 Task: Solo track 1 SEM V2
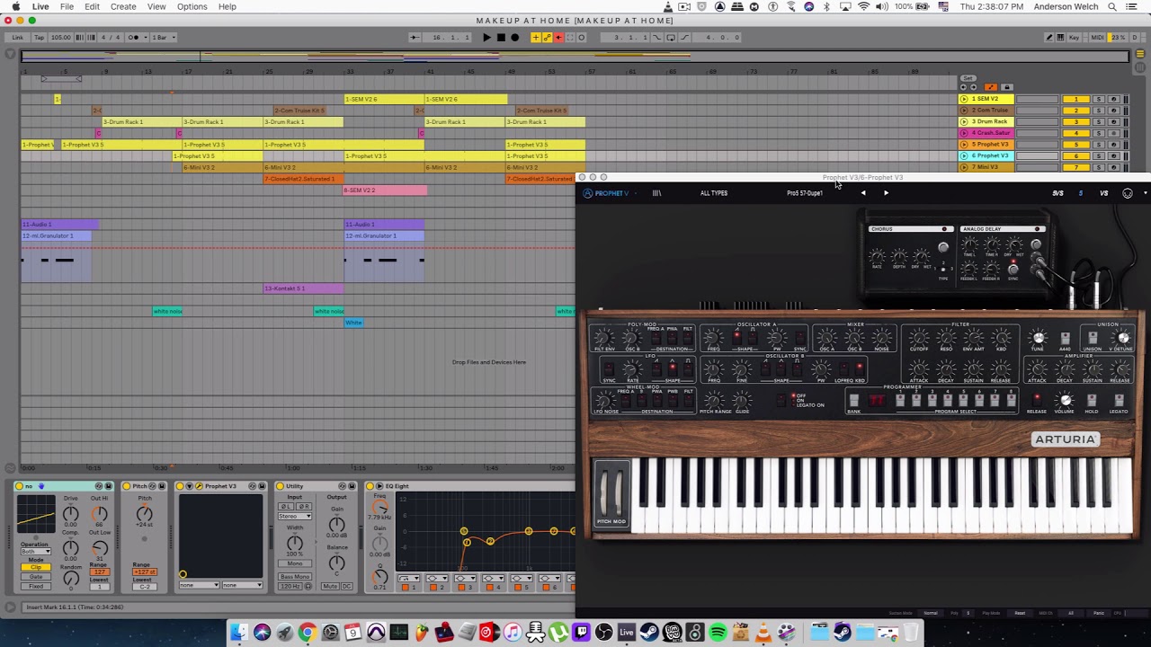point(1099,99)
